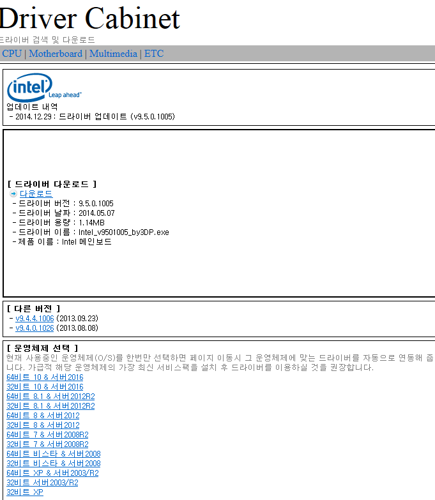Image resolution: width=435 pixels, height=500 pixels.
Task: Open older version v9.4.0.1026
Action: [x=34, y=328]
